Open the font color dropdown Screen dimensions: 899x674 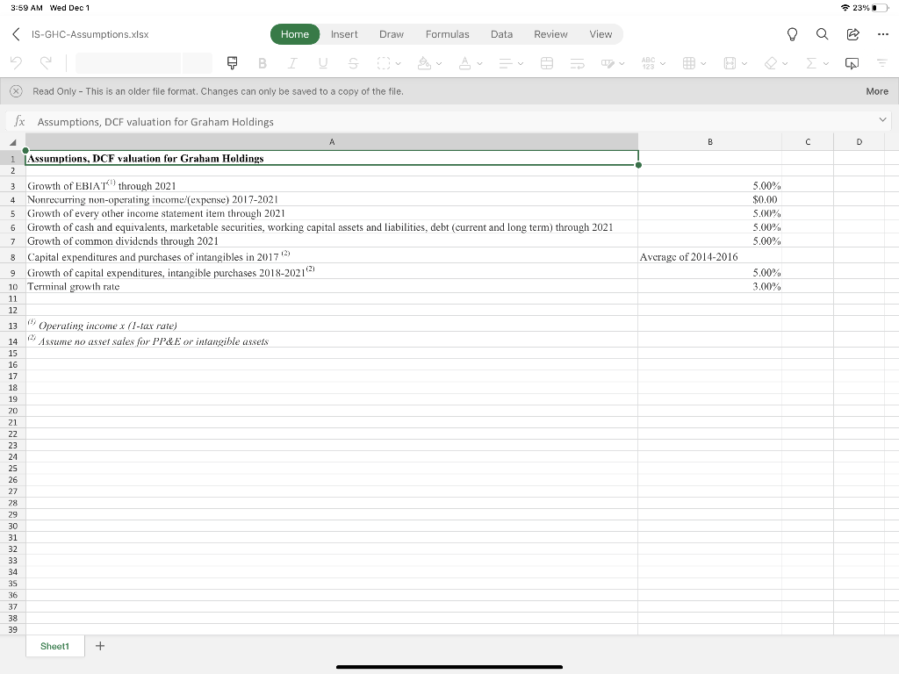click(471, 63)
